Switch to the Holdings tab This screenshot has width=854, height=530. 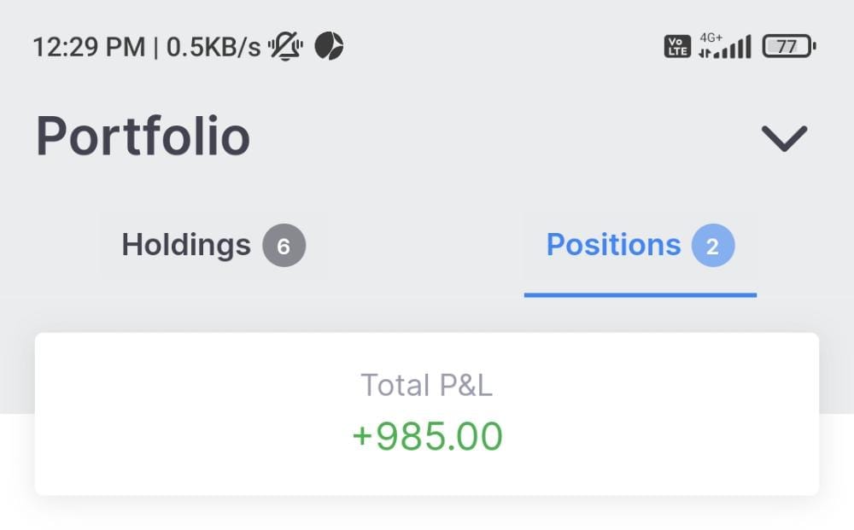(213, 246)
